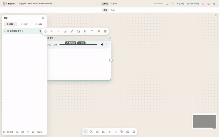Screen dimensions: 219x137
Task: Open the speed gauge tool
Action: click(x=92, y=31)
